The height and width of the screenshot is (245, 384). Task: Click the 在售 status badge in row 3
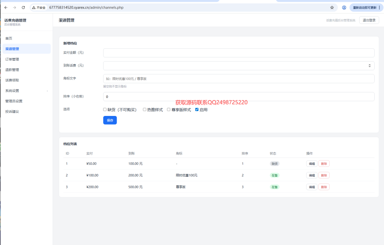pyautogui.click(x=274, y=187)
